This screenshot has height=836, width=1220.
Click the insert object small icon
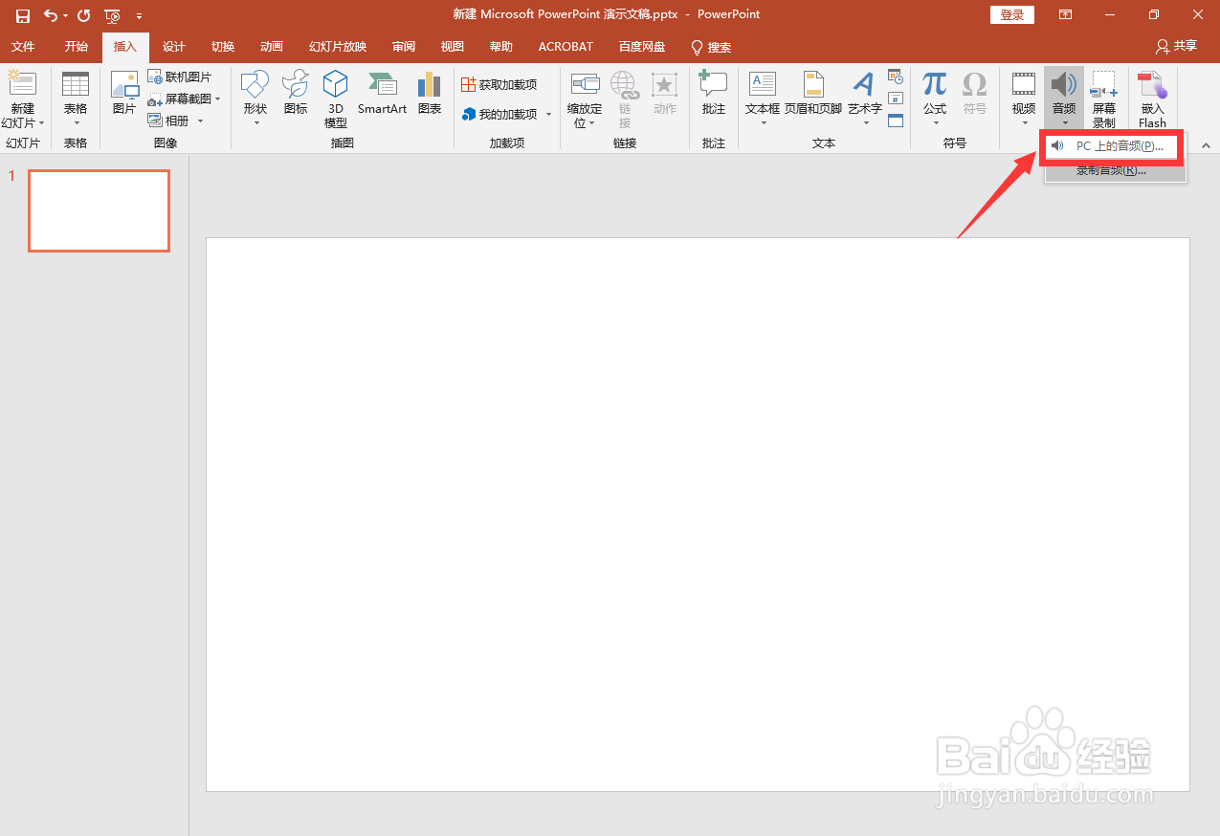[x=896, y=121]
